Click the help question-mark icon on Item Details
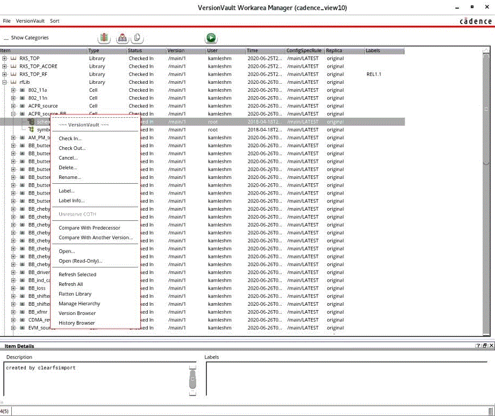The width and height of the screenshot is (495, 416). 478,345
